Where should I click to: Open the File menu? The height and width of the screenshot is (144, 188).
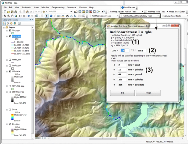click(x=5, y=8)
